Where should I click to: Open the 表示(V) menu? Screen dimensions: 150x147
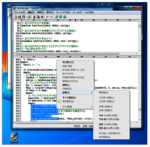(x=50, y=13)
